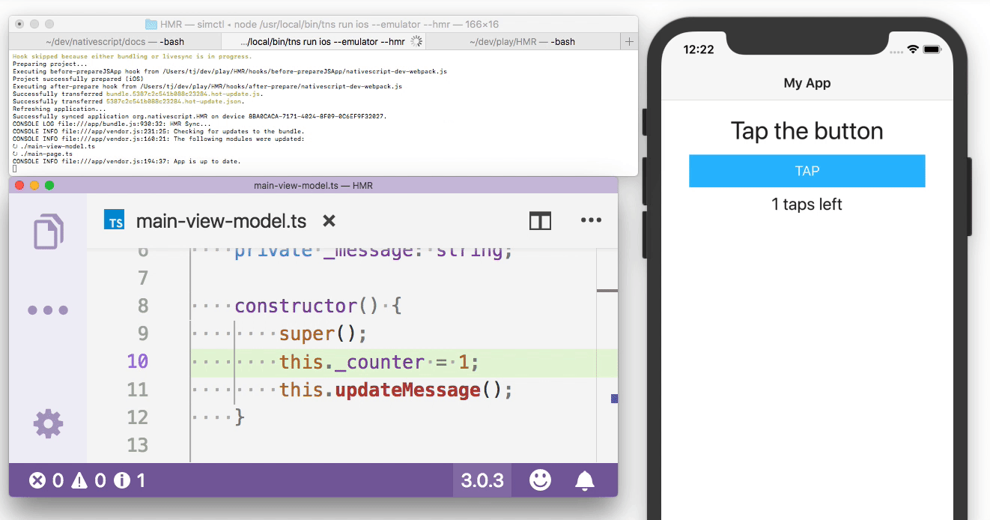
Task: Switch to the dev/play/HMR bash tab
Action: point(522,42)
